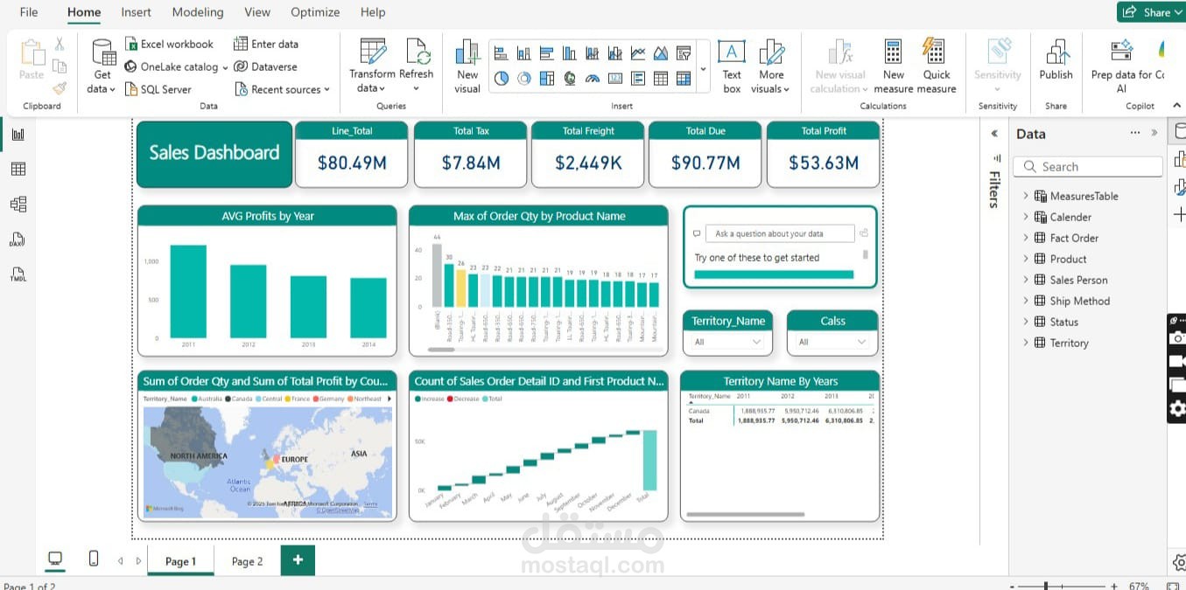This screenshot has width=1186, height=590.
Task: Switch to Table view in left sidebar
Action: click(x=18, y=170)
